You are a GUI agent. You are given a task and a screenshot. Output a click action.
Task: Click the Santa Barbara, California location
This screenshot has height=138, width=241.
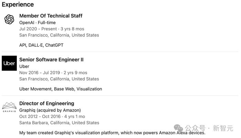pos(59,123)
